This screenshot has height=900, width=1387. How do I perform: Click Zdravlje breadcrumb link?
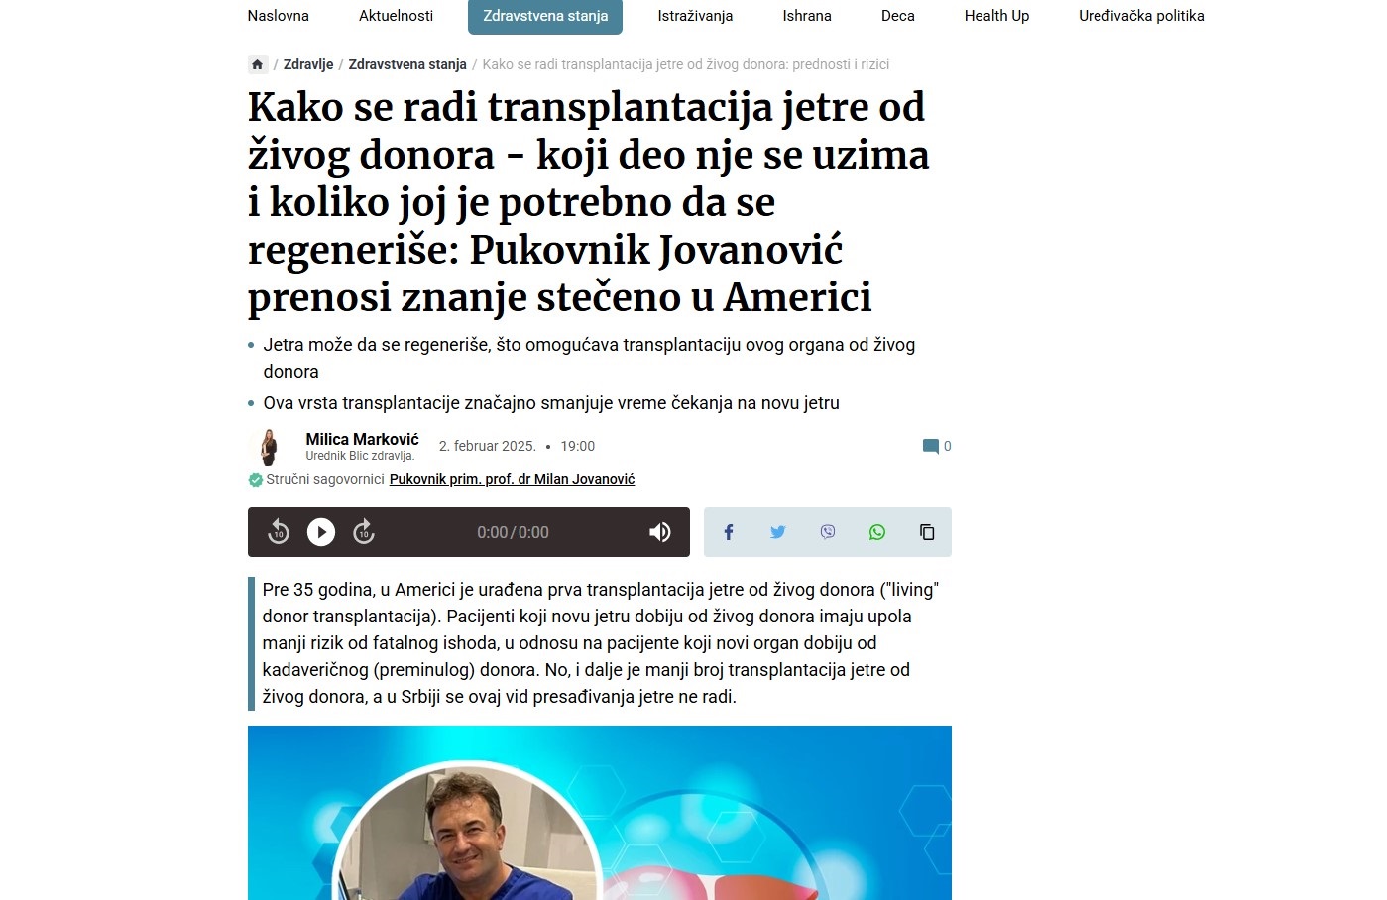point(308,64)
